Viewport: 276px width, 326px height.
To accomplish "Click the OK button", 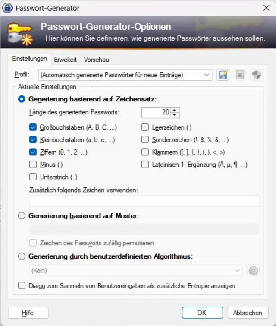I will click(x=202, y=313).
